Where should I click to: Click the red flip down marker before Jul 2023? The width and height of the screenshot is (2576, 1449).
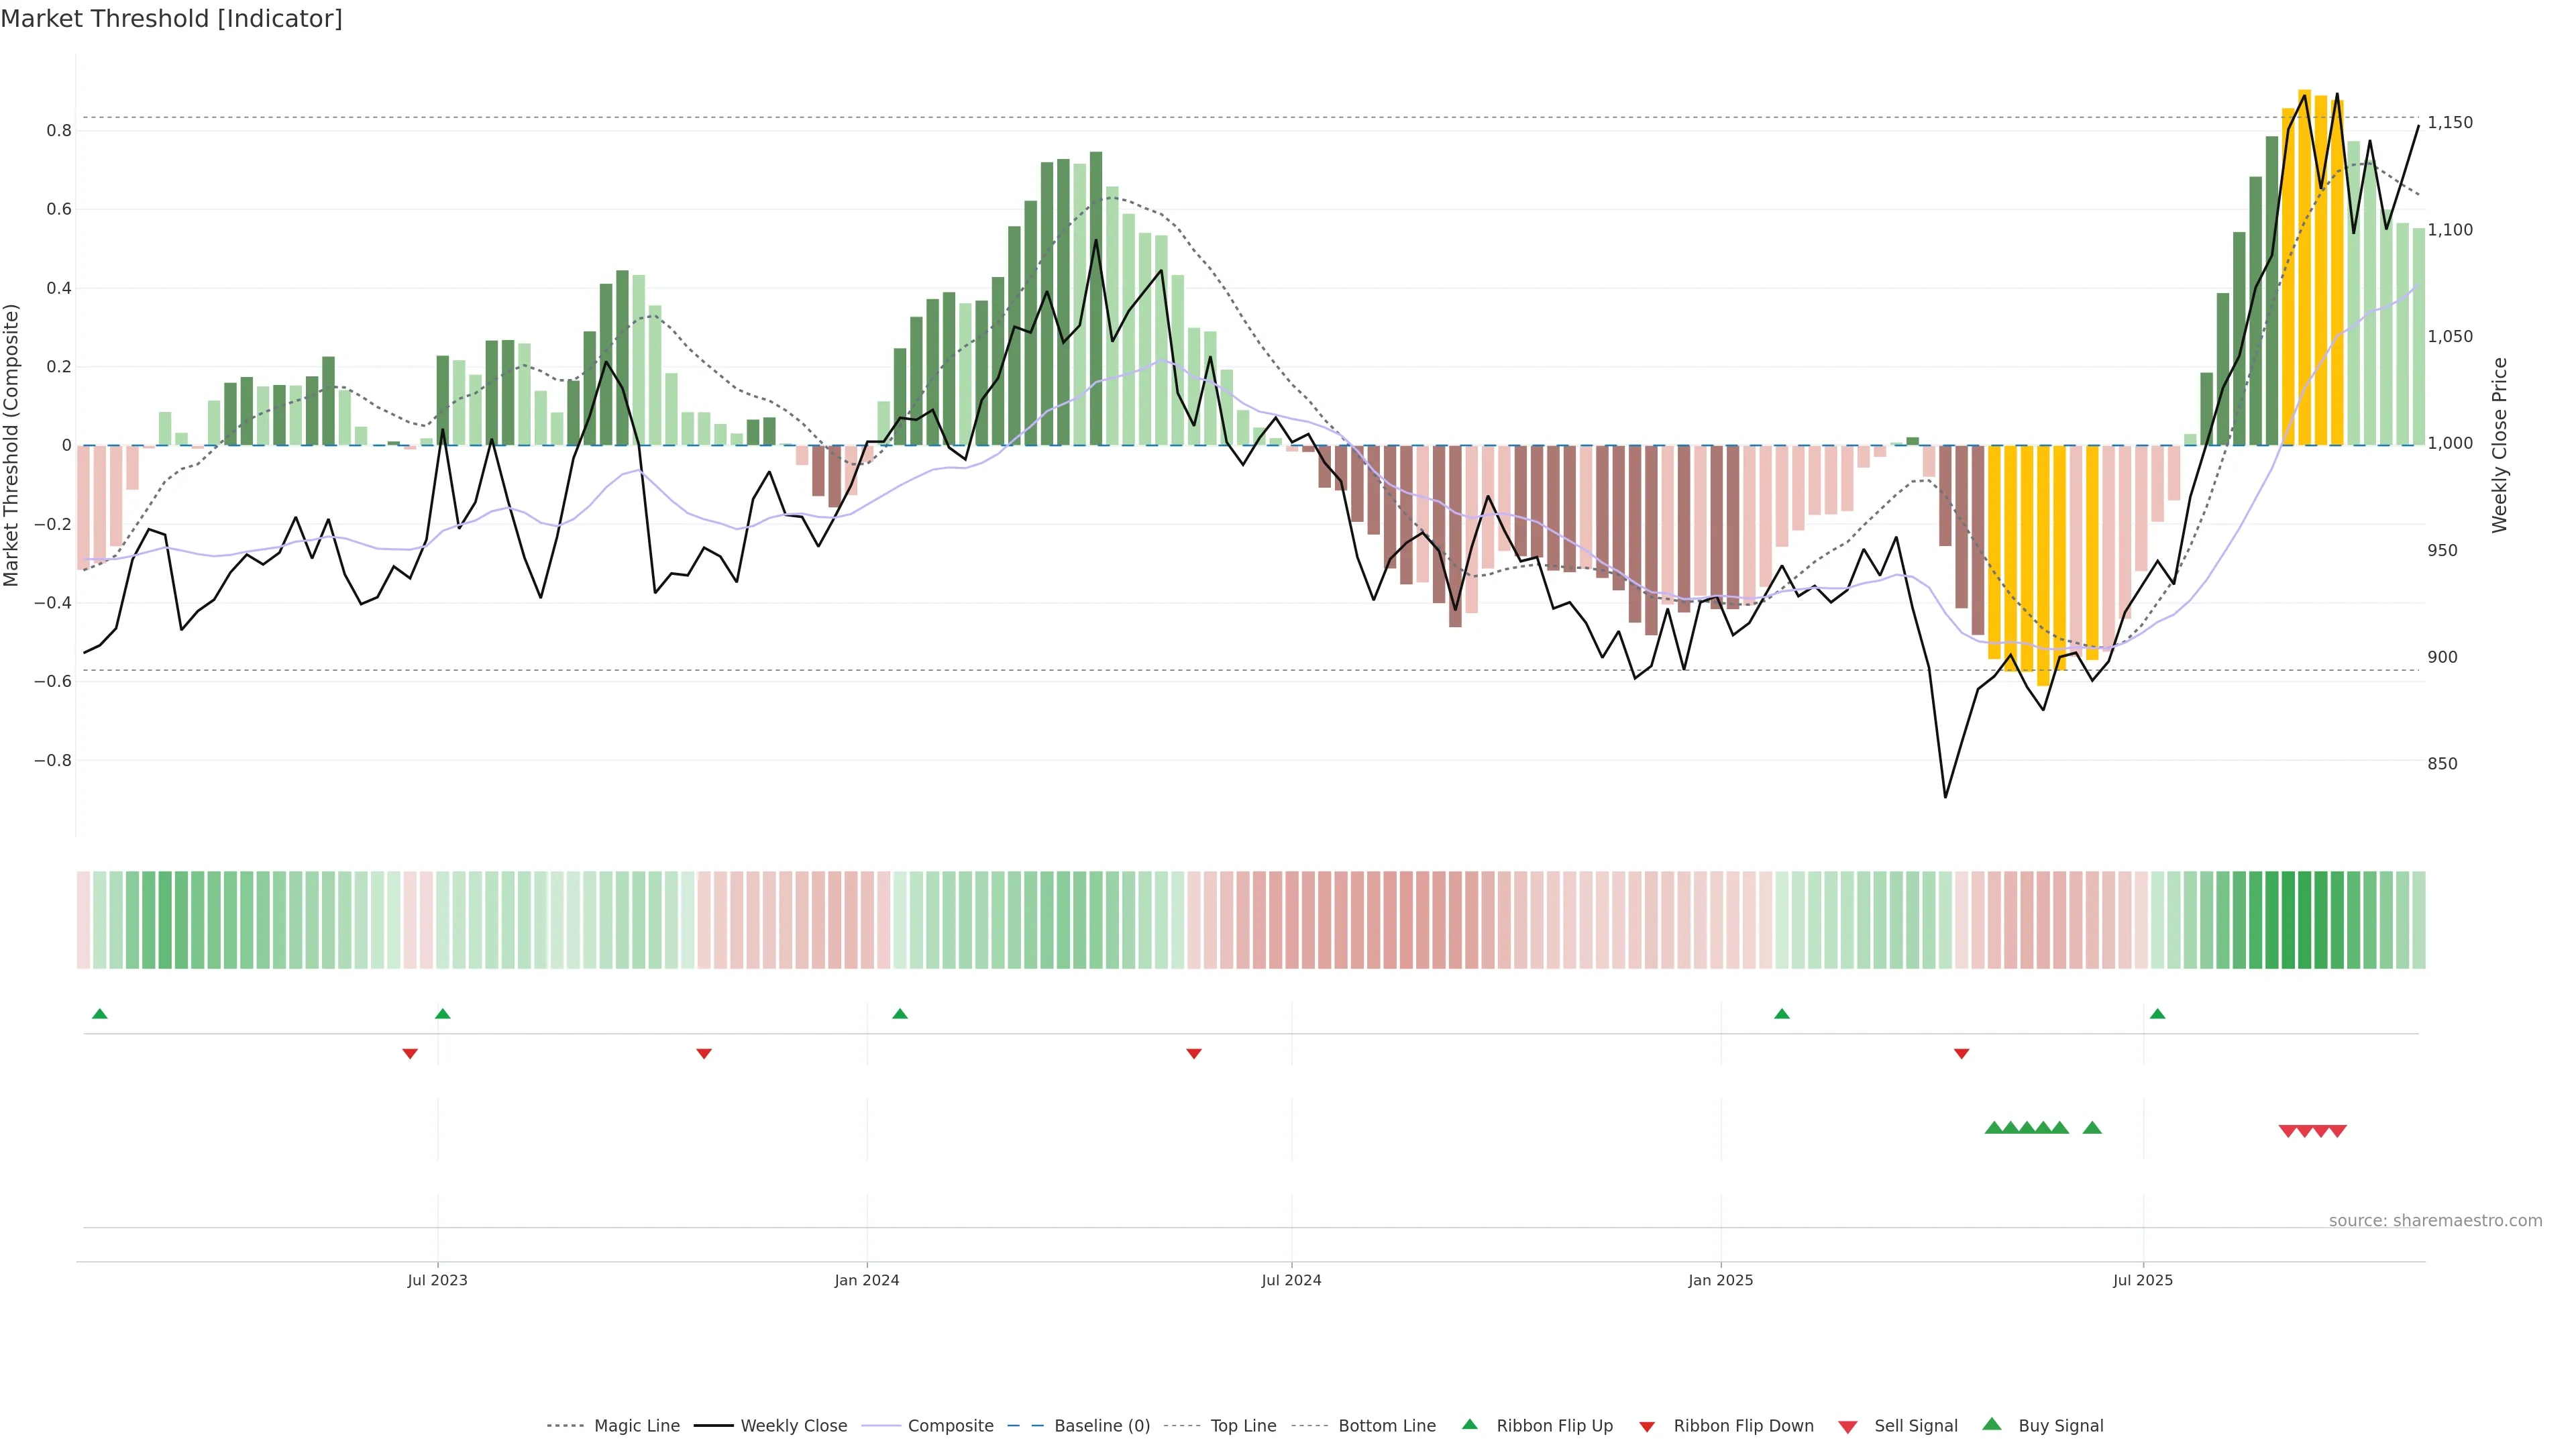(x=410, y=1054)
